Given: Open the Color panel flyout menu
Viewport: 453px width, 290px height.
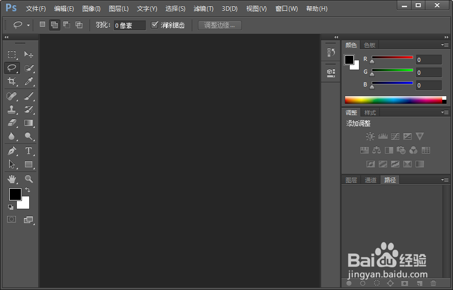Looking at the screenshot, I should [445, 45].
